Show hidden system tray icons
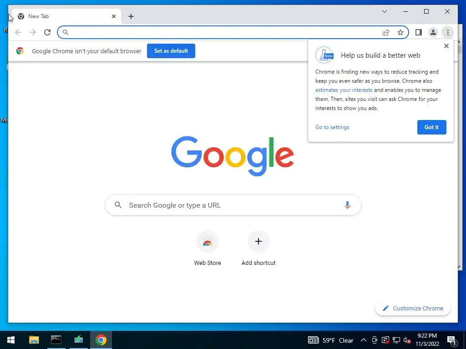Image resolution: width=466 pixels, height=349 pixels. click(363, 340)
